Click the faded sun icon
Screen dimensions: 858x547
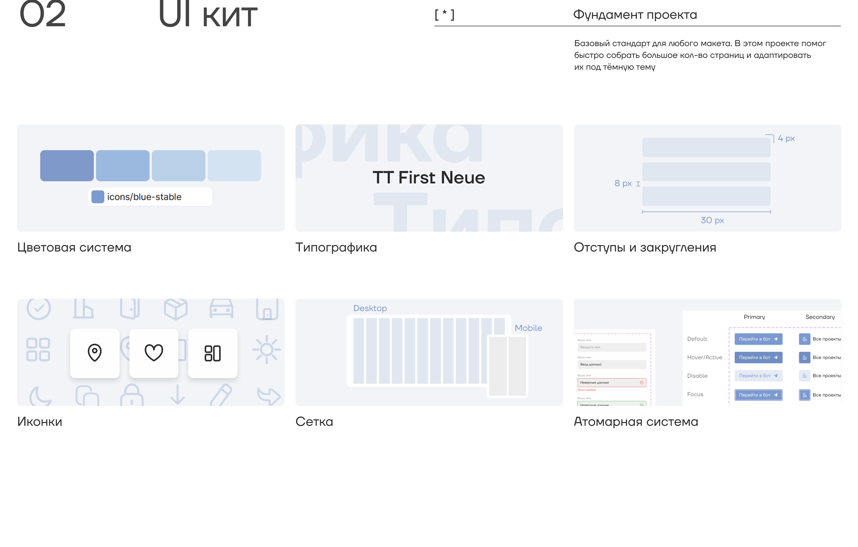pyautogui.click(x=267, y=350)
